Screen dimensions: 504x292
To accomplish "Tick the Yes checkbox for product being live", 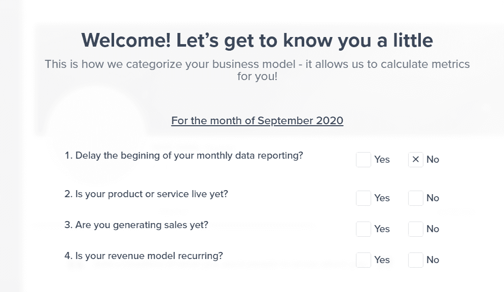I will [364, 198].
